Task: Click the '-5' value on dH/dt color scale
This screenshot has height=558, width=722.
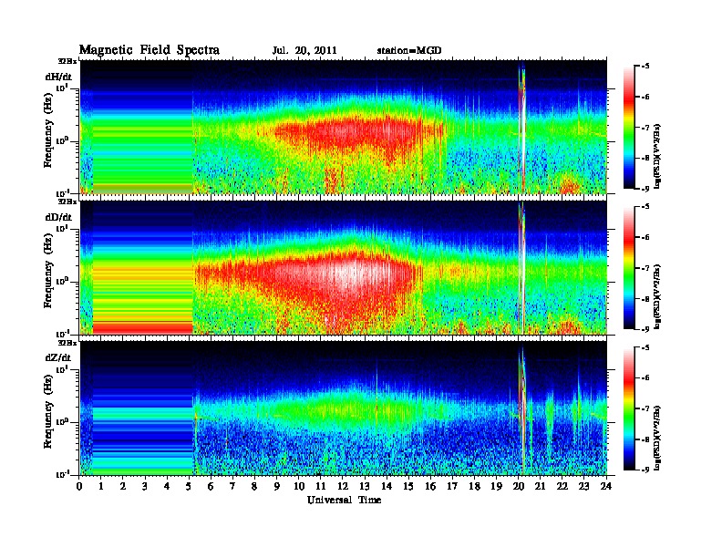Action: pos(645,67)
